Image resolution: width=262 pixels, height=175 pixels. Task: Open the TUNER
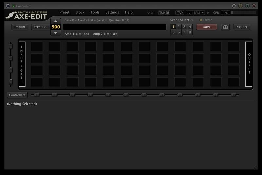click(164, 13)
